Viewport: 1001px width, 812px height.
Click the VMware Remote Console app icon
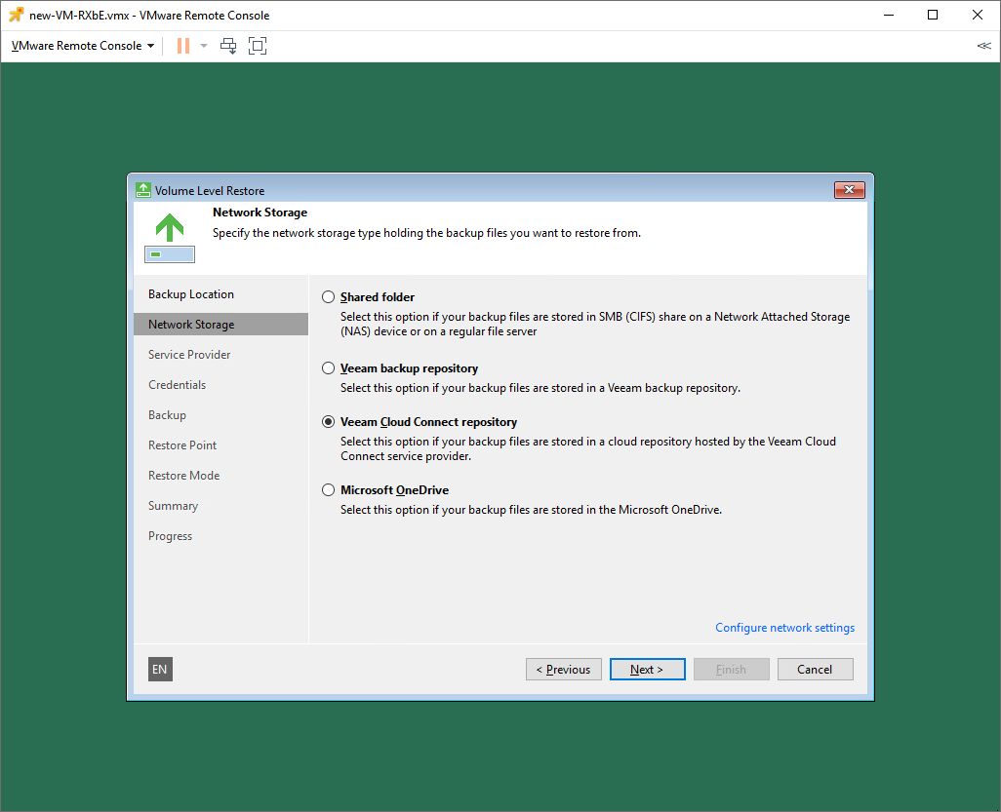pyautogui.click(x=16, y=15)
